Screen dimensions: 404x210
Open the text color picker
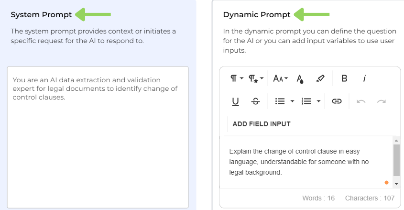pos(300,78)
